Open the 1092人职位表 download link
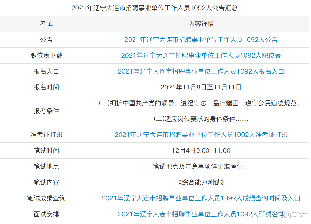This screenshot has height=224, width=311. (x=201, y=56)
